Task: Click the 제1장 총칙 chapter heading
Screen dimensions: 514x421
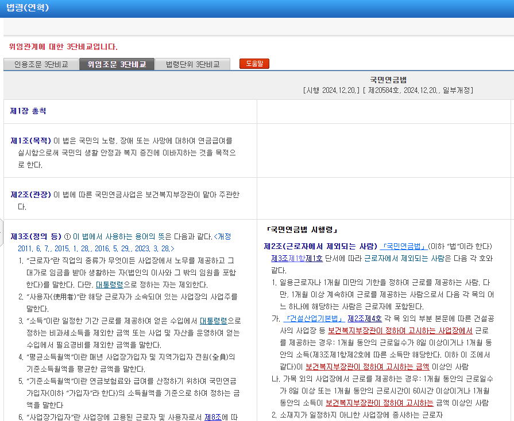Action: pyautogui.click(x=29, y=111)
